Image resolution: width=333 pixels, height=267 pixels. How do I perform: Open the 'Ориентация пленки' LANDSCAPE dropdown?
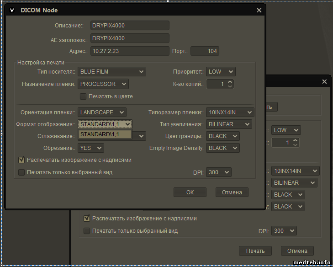point(102,112)
